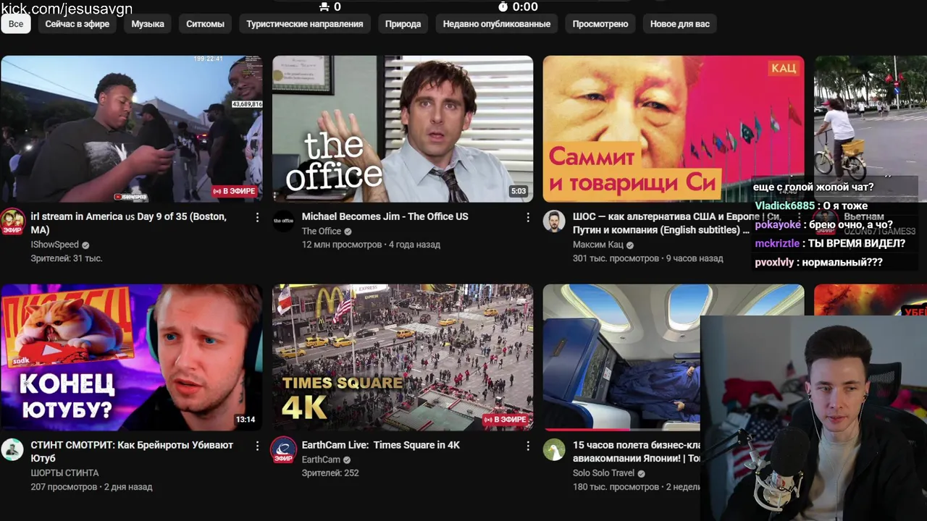
Task: Play the airplane business class thumbnail
Action: pos(621,357)
